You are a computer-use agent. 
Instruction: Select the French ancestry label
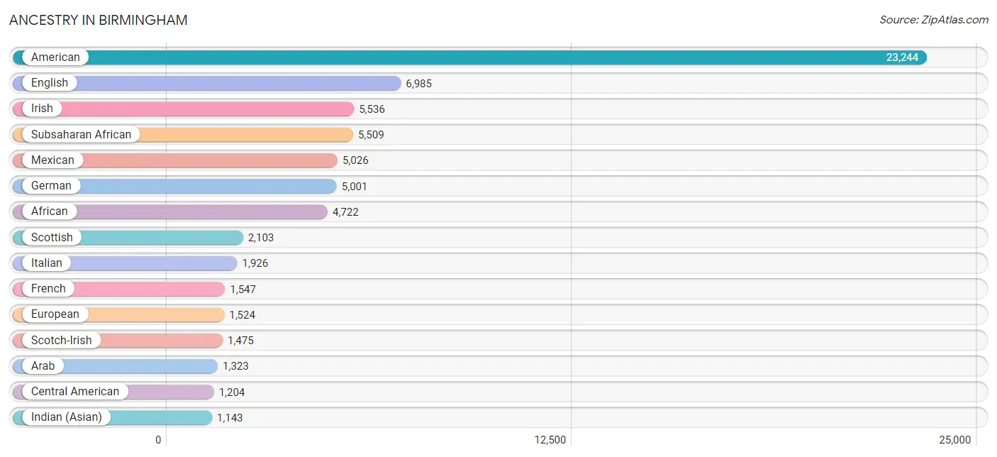[x=48, y=289]
